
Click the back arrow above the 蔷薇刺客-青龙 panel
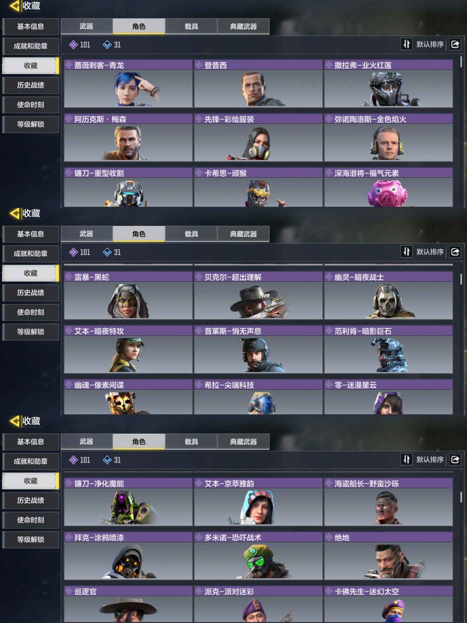pyautogui.click(x=14, y=6)
